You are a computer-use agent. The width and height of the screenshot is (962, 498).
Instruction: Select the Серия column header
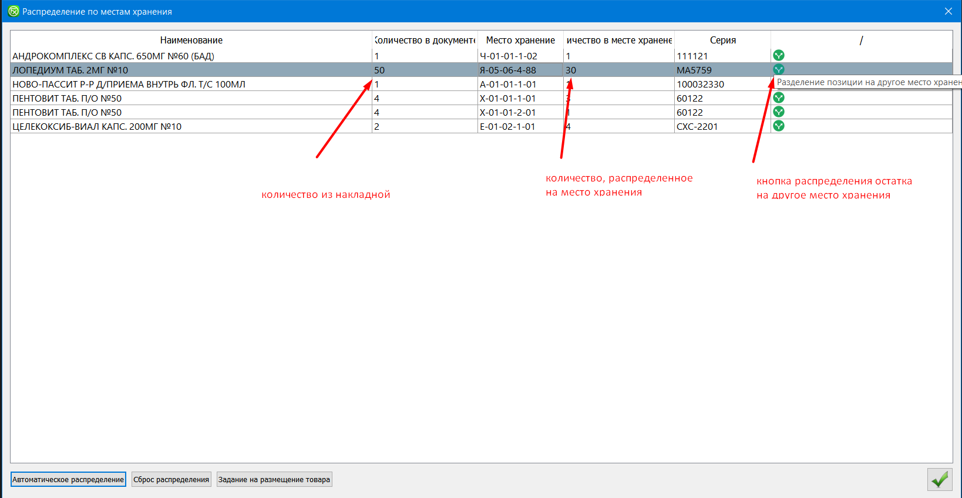(722, 41)
